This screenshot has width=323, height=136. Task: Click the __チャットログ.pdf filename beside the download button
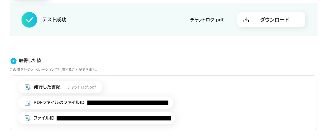(x=204, y=20)
